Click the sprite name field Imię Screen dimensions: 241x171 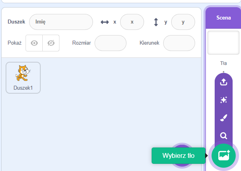[61, 22]
